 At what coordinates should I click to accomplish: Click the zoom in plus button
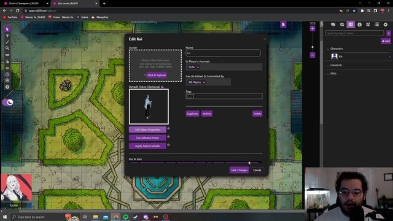coord(313,29)
